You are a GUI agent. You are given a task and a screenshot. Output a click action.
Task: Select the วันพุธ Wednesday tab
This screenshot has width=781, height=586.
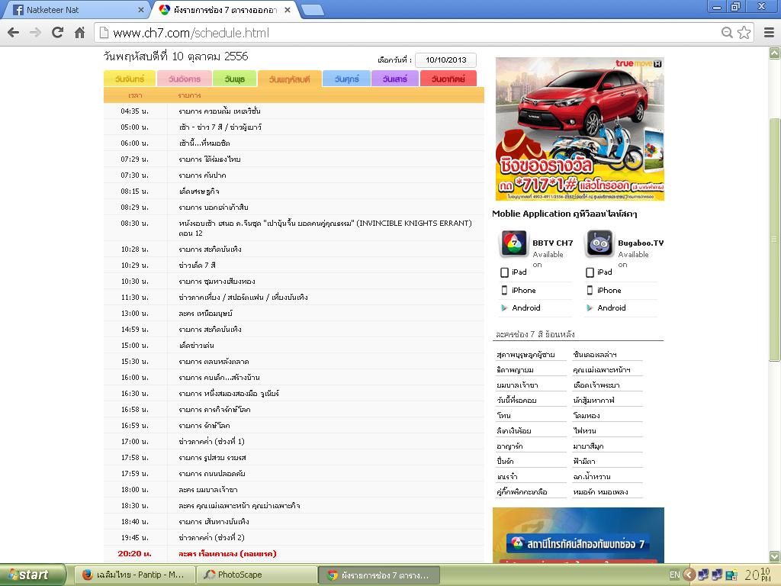(234, 79)
